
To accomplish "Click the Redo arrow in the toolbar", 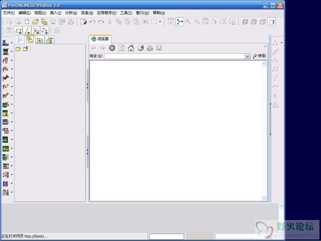I will click(101, 22).
